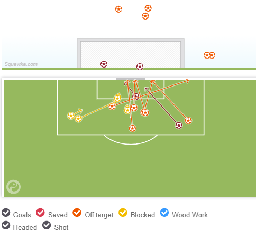Click the Wood Work legend label
The height and width of the screenshot is (240, 256).
tap(190, 215)
